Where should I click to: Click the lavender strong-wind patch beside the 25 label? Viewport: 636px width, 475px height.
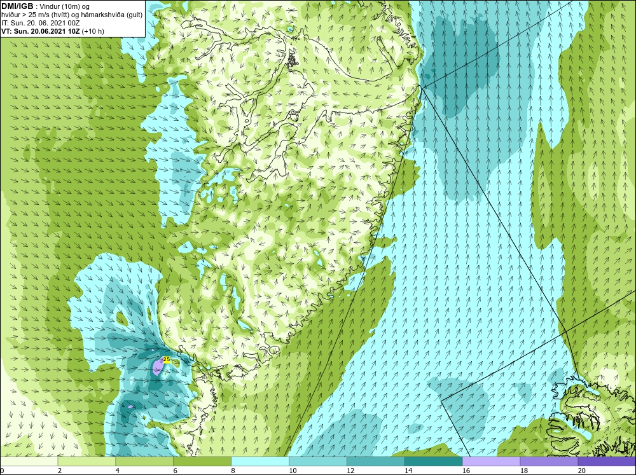click(157, 368)
